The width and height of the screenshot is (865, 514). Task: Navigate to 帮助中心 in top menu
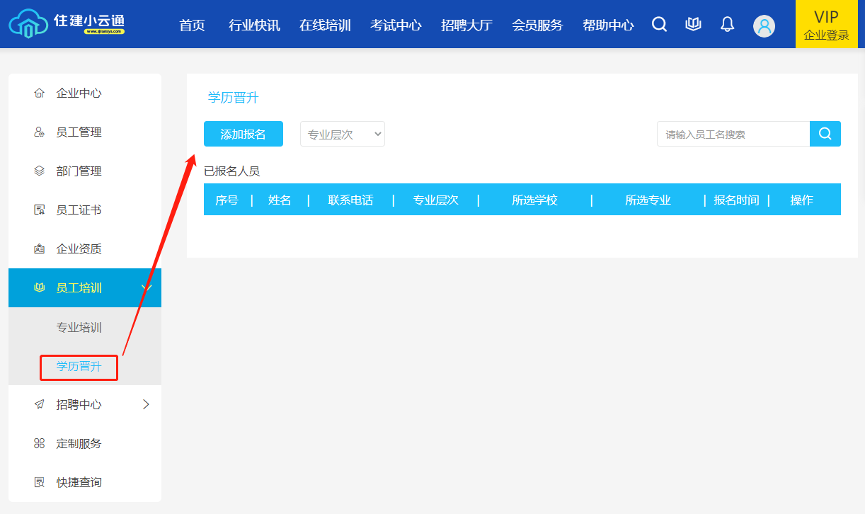608,25
